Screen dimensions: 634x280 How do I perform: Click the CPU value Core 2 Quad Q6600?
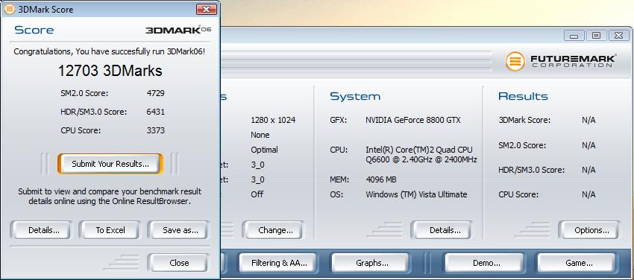[x=421, y=155]
